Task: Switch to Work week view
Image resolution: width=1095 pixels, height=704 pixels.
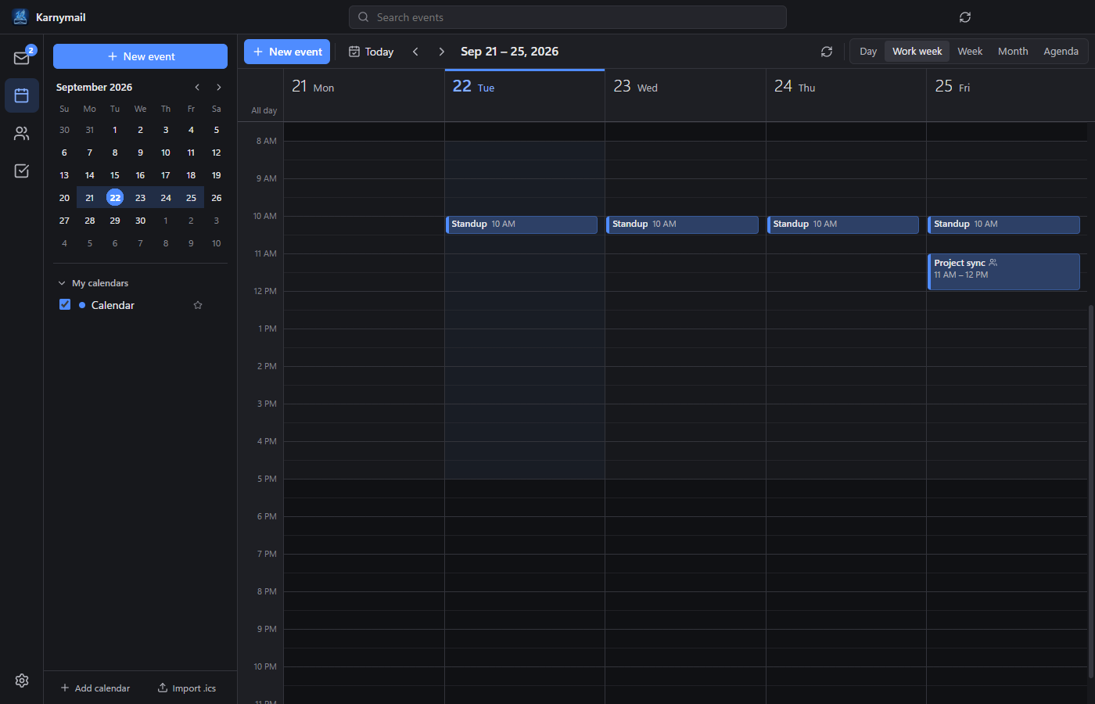Action: click(x=917, y=52)
